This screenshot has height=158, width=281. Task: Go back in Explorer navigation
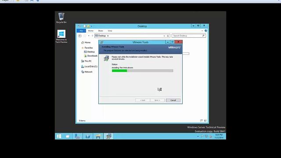click(x=80, y=36)
